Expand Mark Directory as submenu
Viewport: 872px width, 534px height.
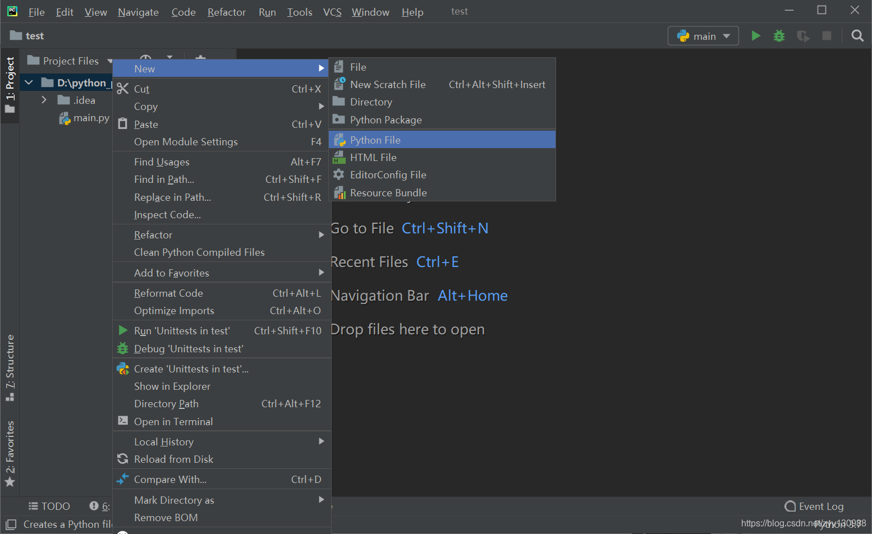222,500
